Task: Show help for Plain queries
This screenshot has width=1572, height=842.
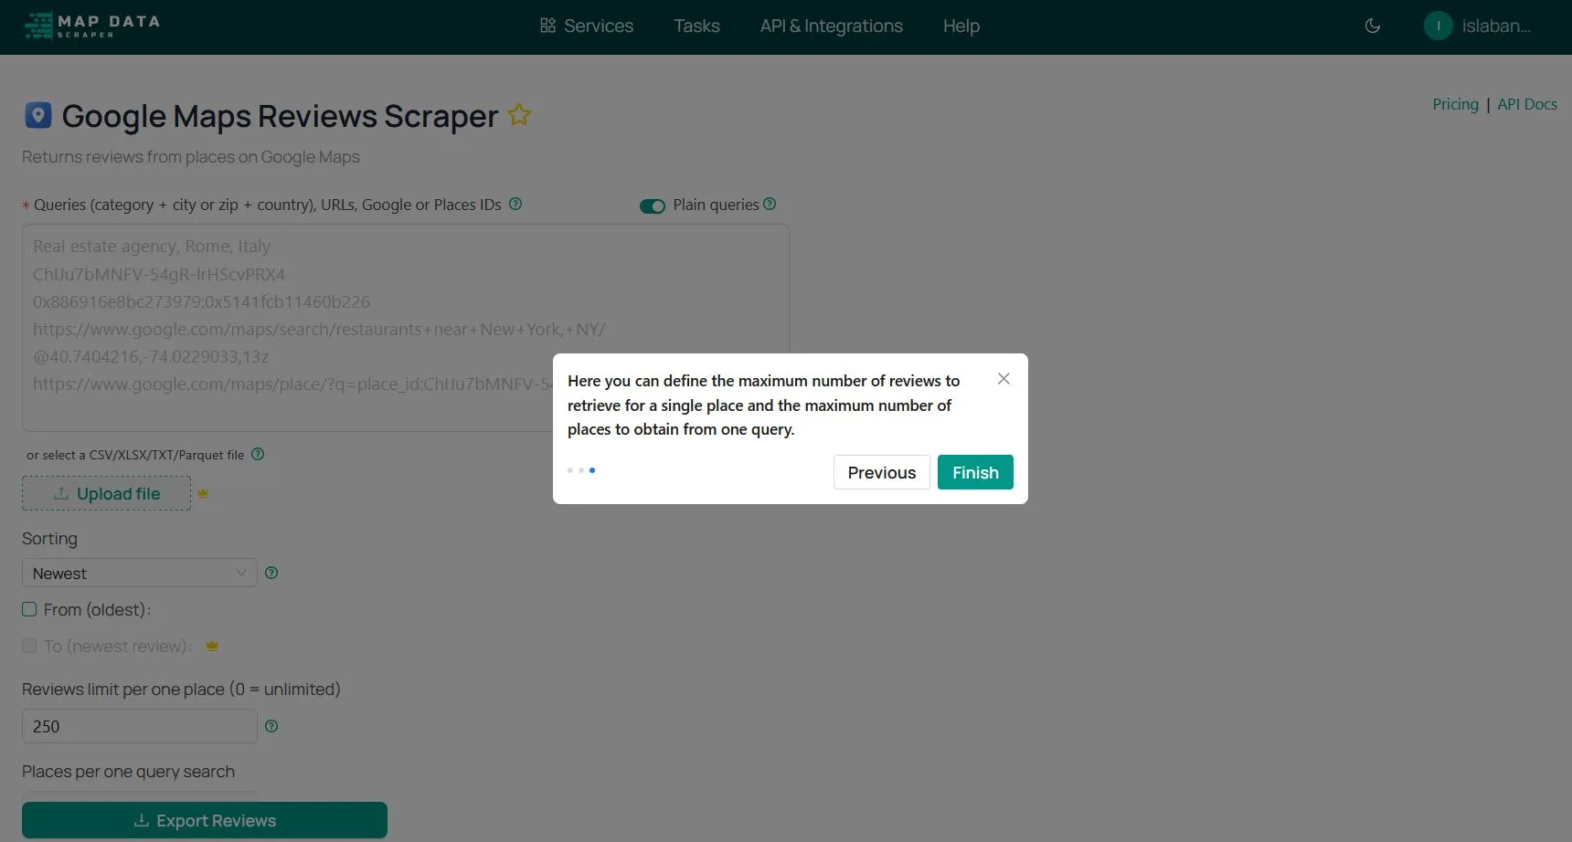Action: pos(770,204)
